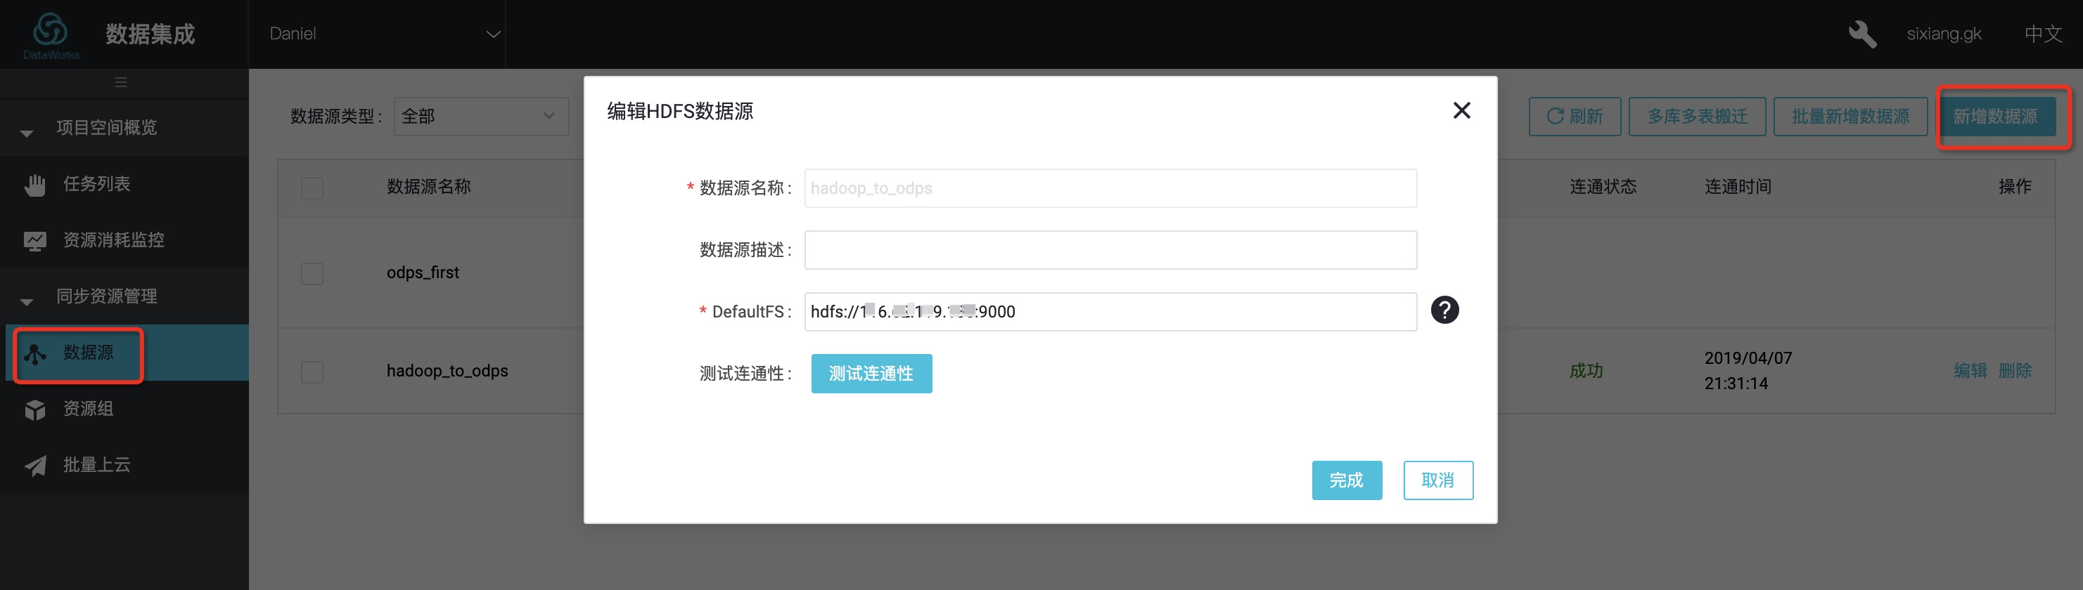Collapse the project space overview section
The width and height of the screenshot is (2083, 590).
click(x=27, y=131)
